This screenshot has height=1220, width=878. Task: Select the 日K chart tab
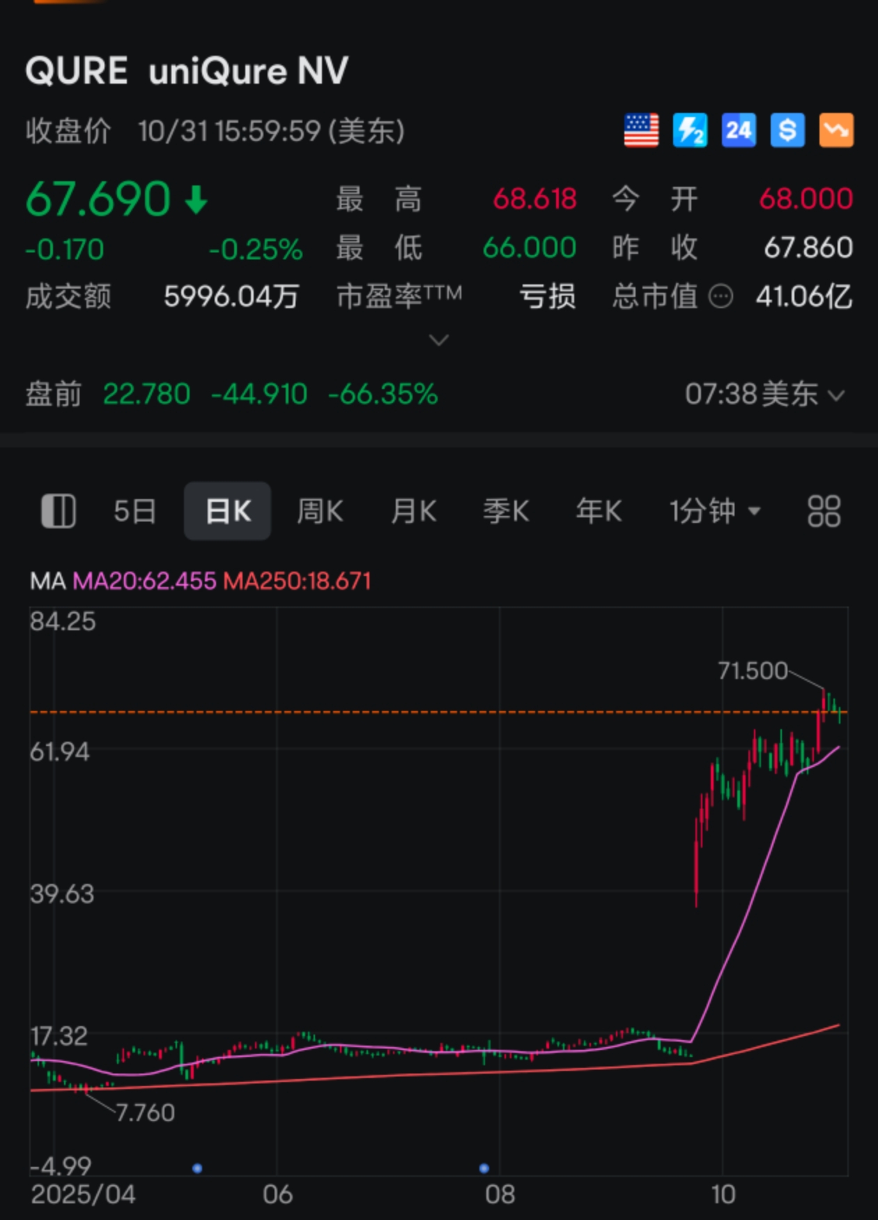227,511
